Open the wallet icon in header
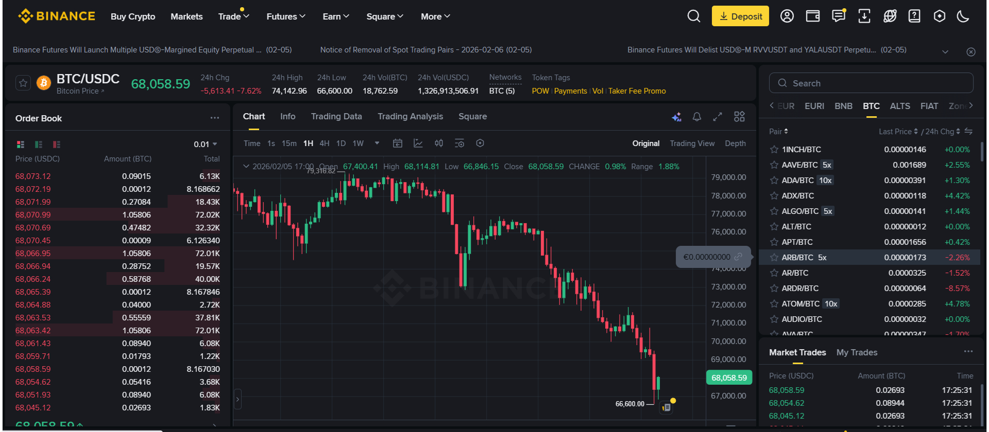Screen dimensions: 989x432 coord(813,16)
